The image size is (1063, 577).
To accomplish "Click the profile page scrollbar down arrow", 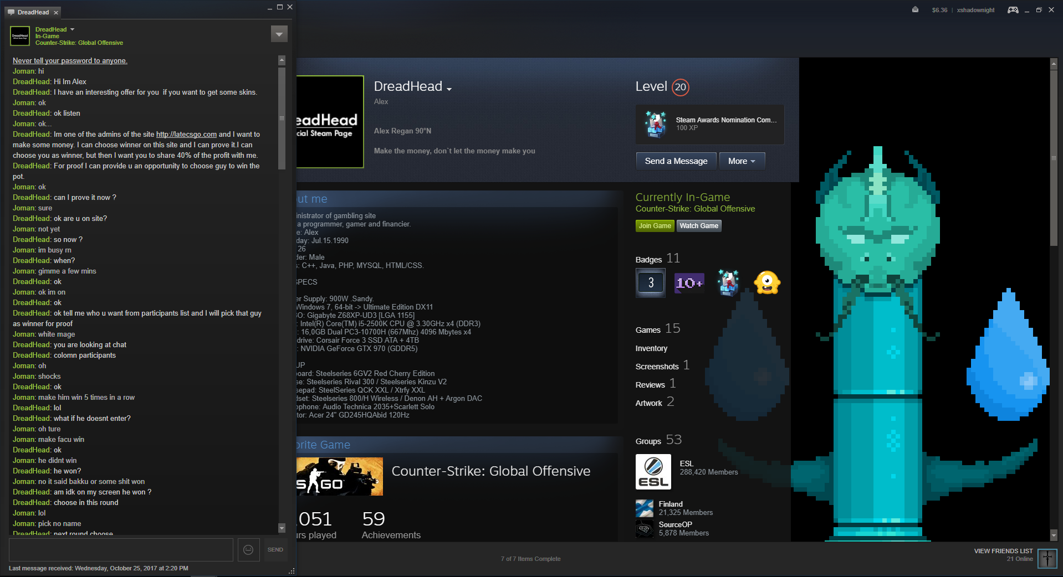I will [1054, 535].
